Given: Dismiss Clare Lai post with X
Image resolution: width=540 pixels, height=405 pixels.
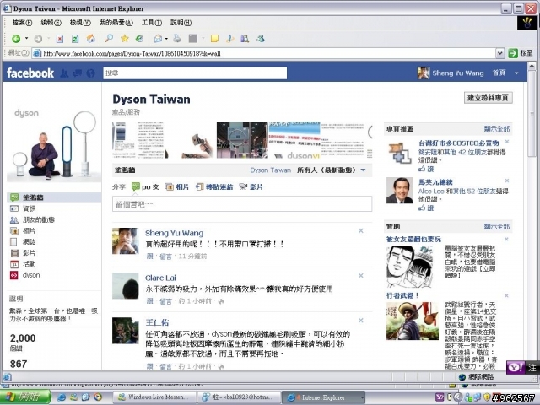Looking at the screenshot, I should [360, 276].
